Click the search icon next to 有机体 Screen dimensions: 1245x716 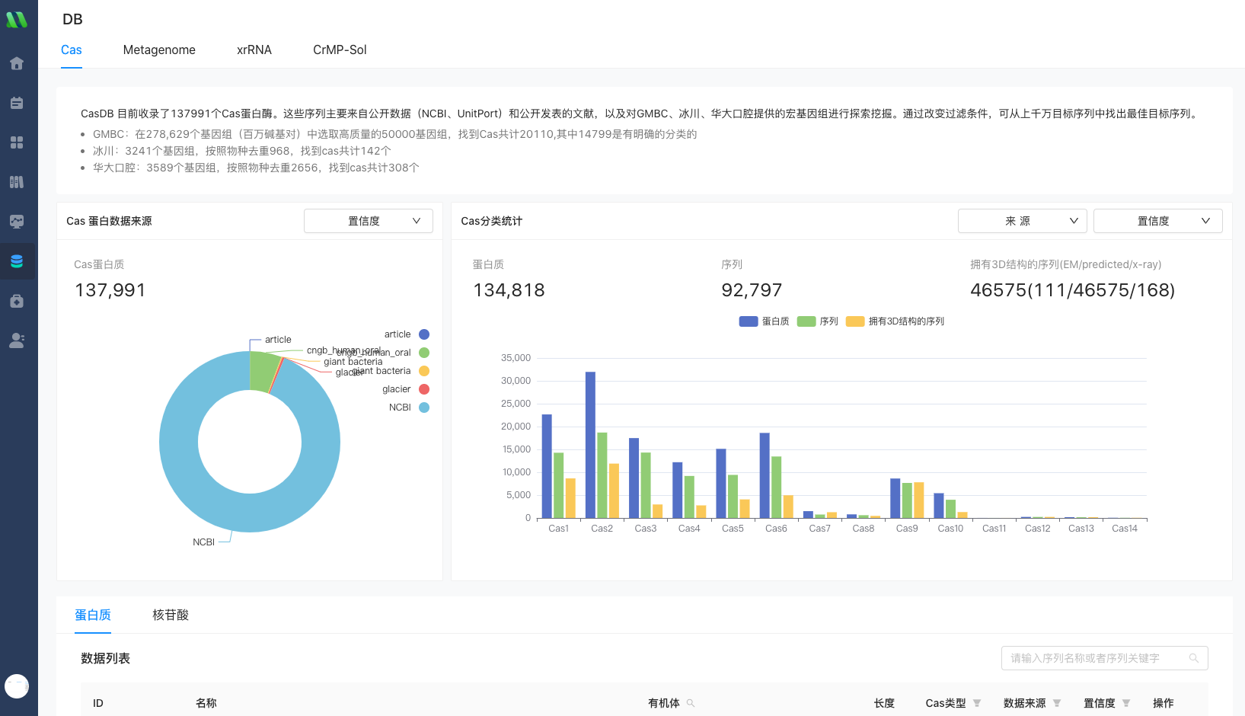[x=691, y=703]
